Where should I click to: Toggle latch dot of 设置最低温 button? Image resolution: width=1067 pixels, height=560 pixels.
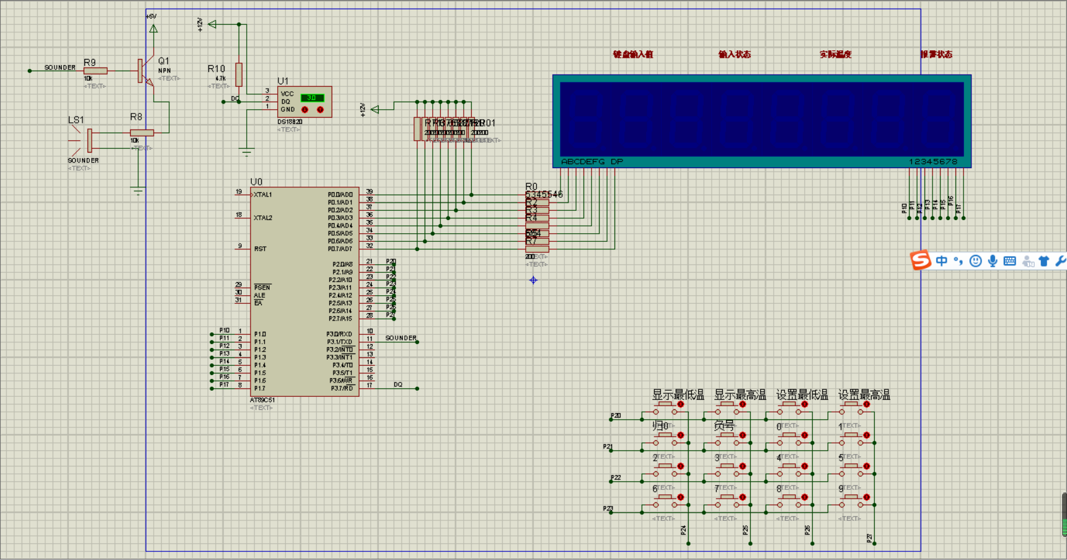pos(805,404)
